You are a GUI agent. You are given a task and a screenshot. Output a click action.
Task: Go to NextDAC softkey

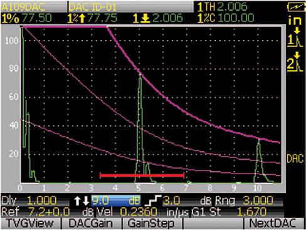[x=273, y=223]
